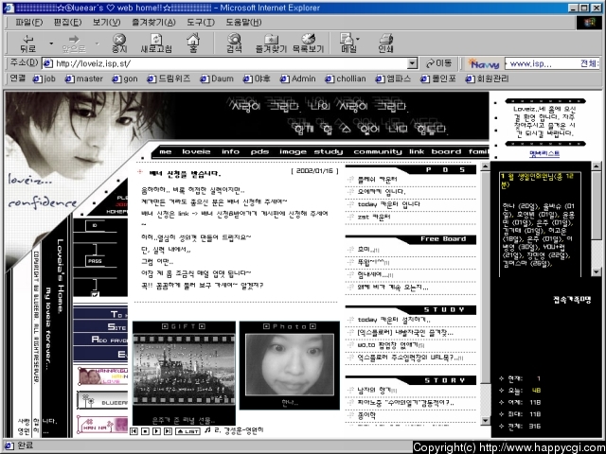Click the 'Daum' link on the links bar
Viewport: 606px width, 454px height.
(x=217, y=79)
